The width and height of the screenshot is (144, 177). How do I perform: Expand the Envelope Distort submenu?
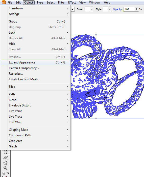[35, 105]
